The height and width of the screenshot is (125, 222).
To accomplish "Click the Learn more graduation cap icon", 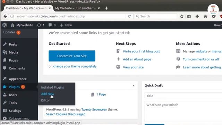I will click(178, 67).
